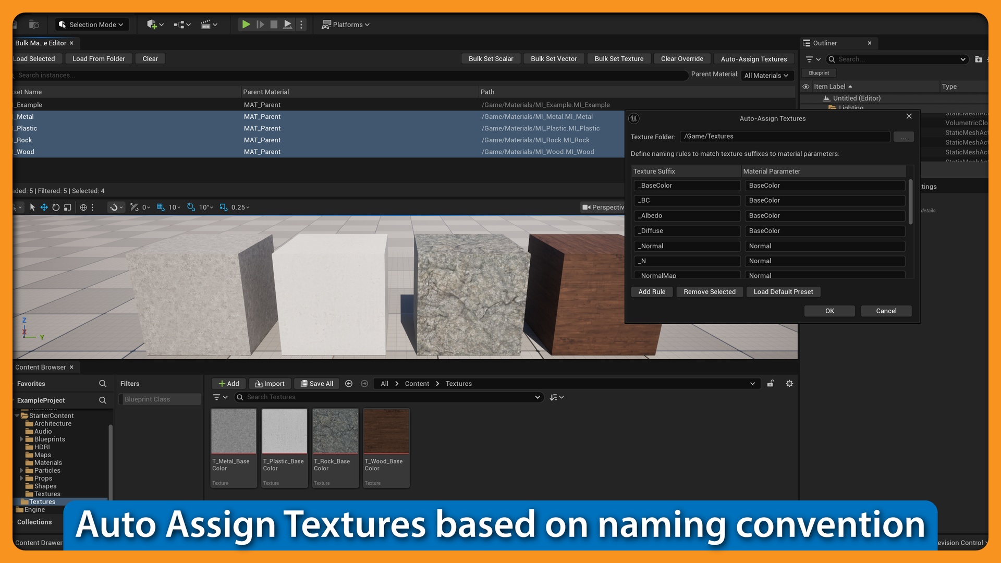
Task: Open the Cinematics clapboard dropdown
Action: click(209, 25)
